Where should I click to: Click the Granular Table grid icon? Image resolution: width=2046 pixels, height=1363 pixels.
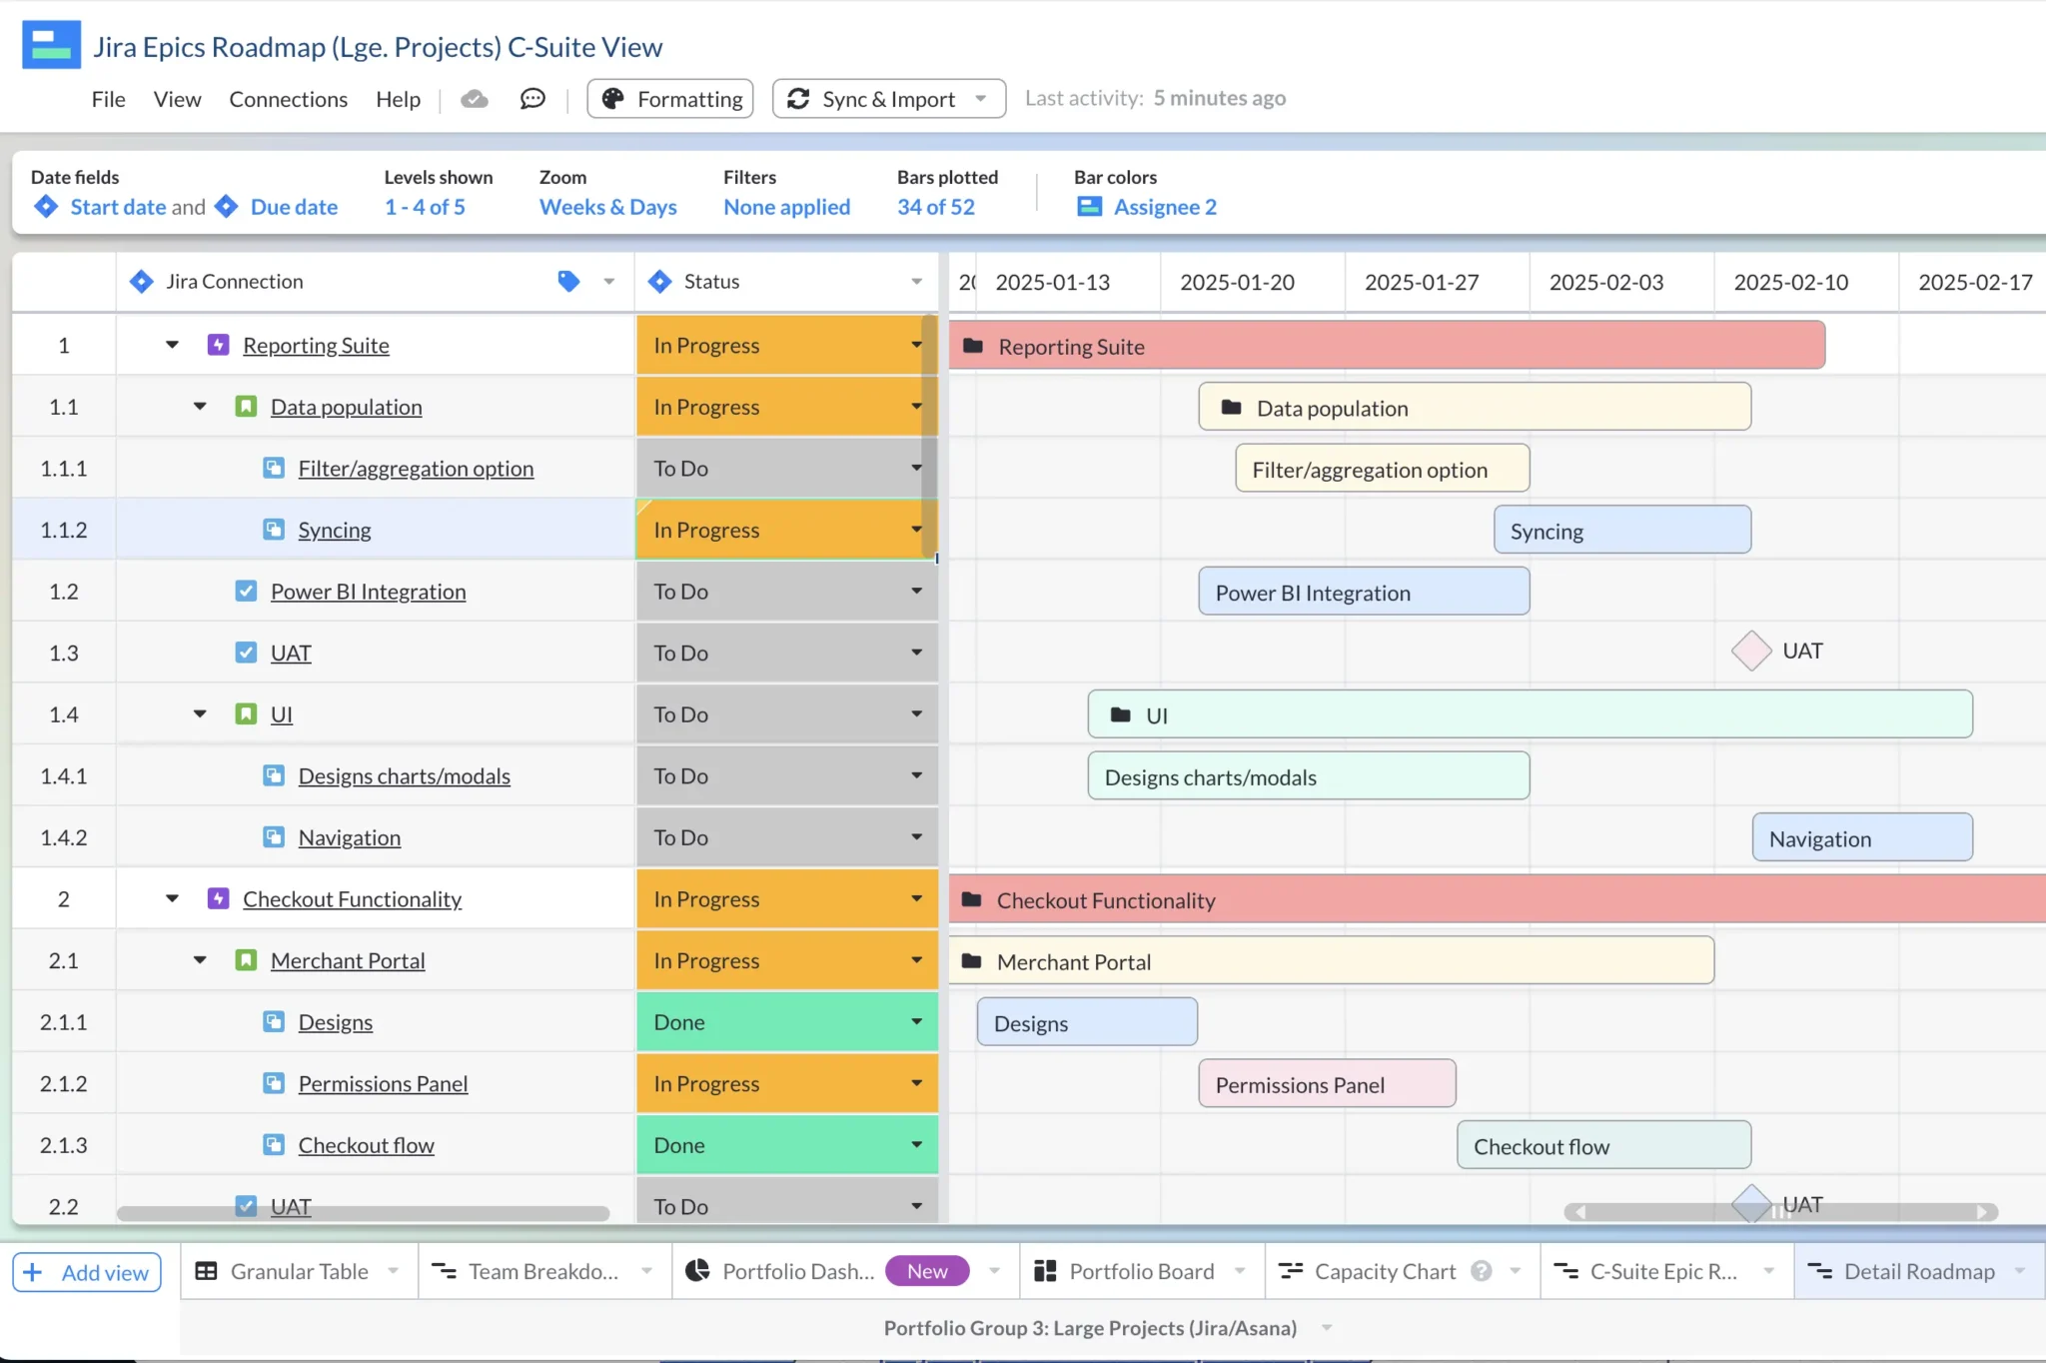click(206, 1271)
